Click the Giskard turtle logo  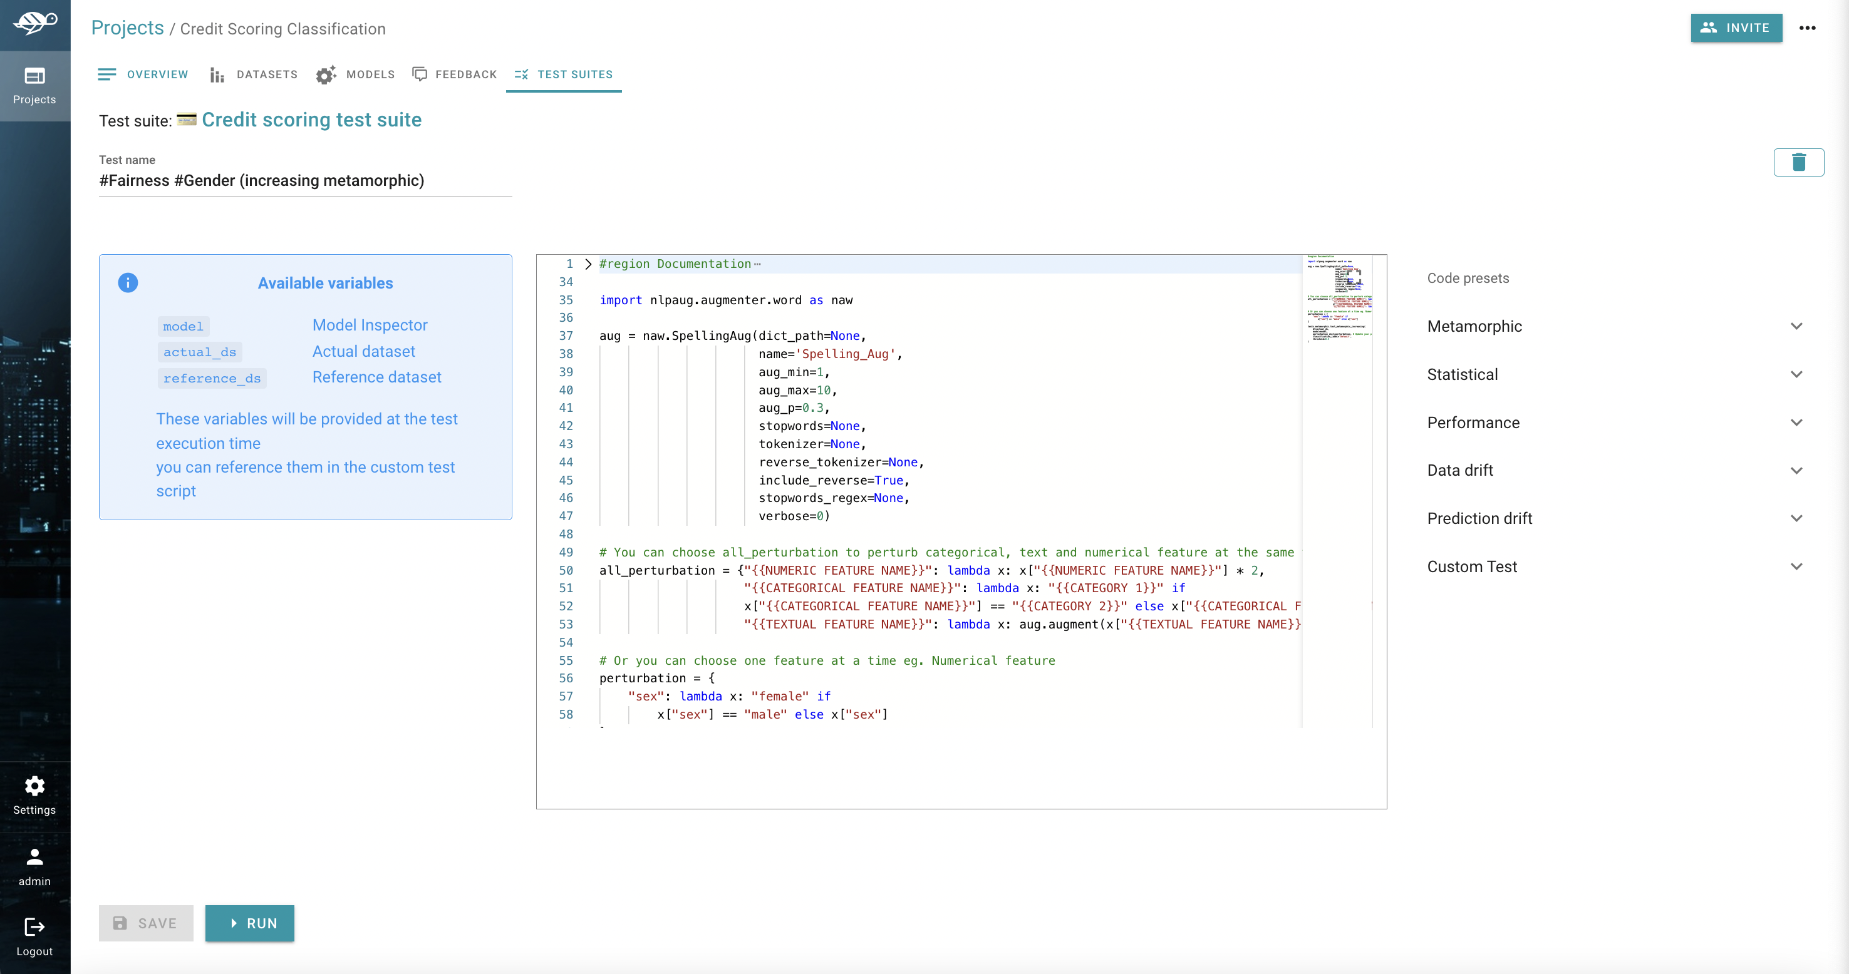tap(34, 23)
